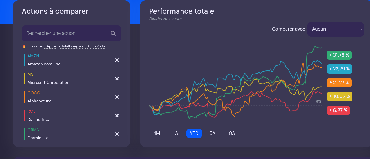
Task: Click the fire Populaire icon
Action: [x=24, y=46]
